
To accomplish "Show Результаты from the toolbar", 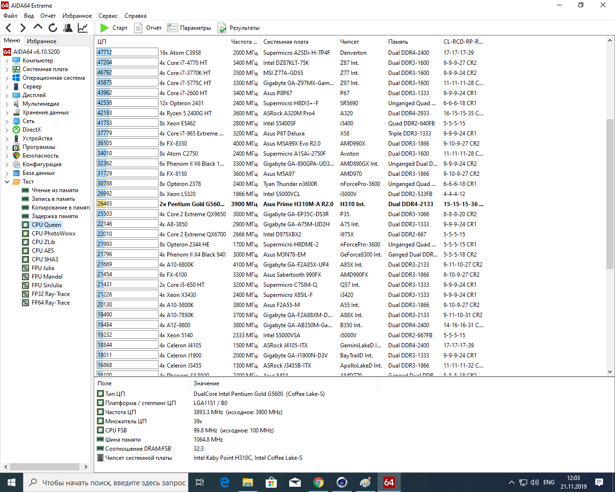I will [239, 28].
